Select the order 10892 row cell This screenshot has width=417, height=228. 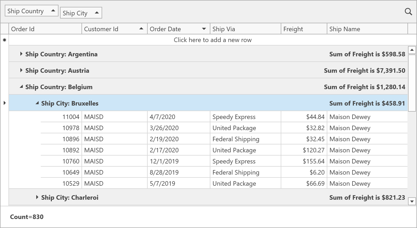tap(71, 150)
